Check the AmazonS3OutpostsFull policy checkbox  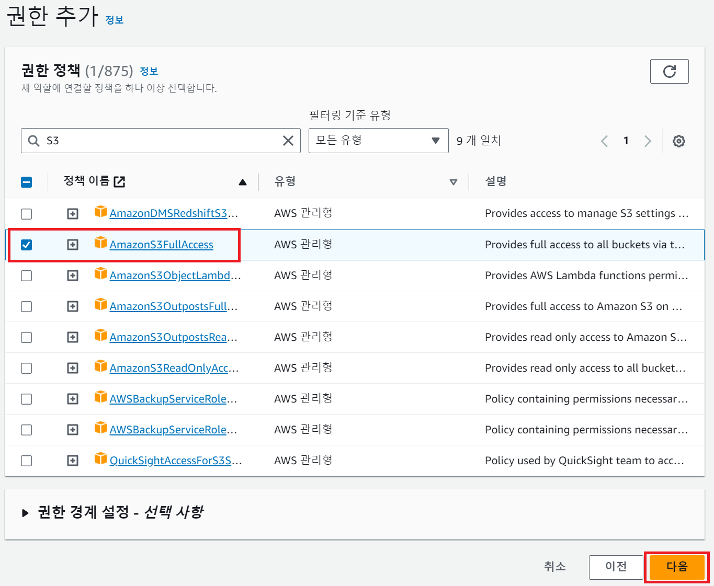tap(26, 306)
